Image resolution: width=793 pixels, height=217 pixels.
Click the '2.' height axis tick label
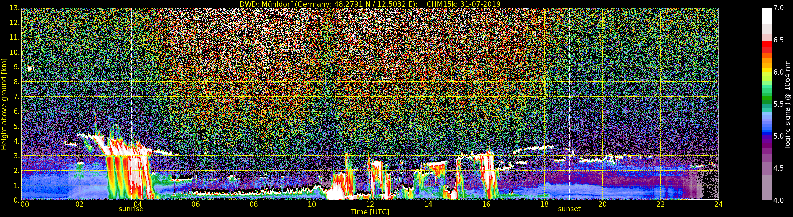coord(16,170)
